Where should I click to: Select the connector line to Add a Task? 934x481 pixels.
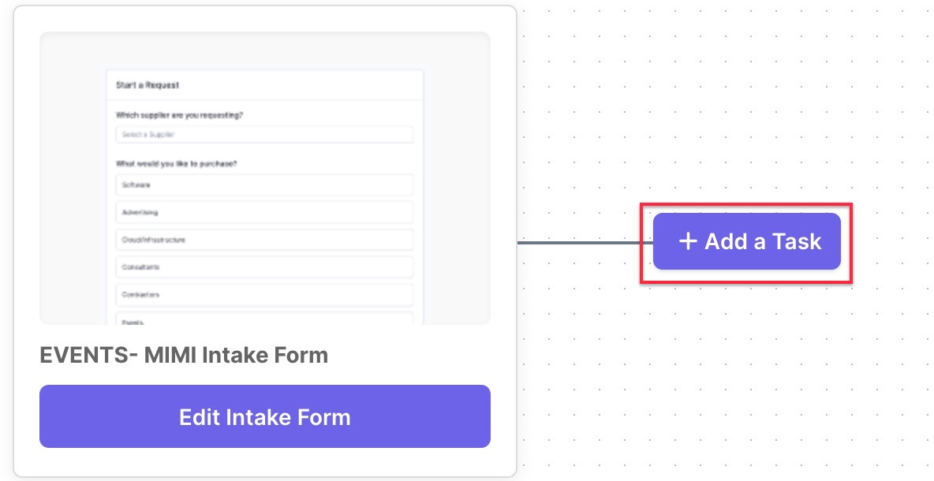[585, 242]
